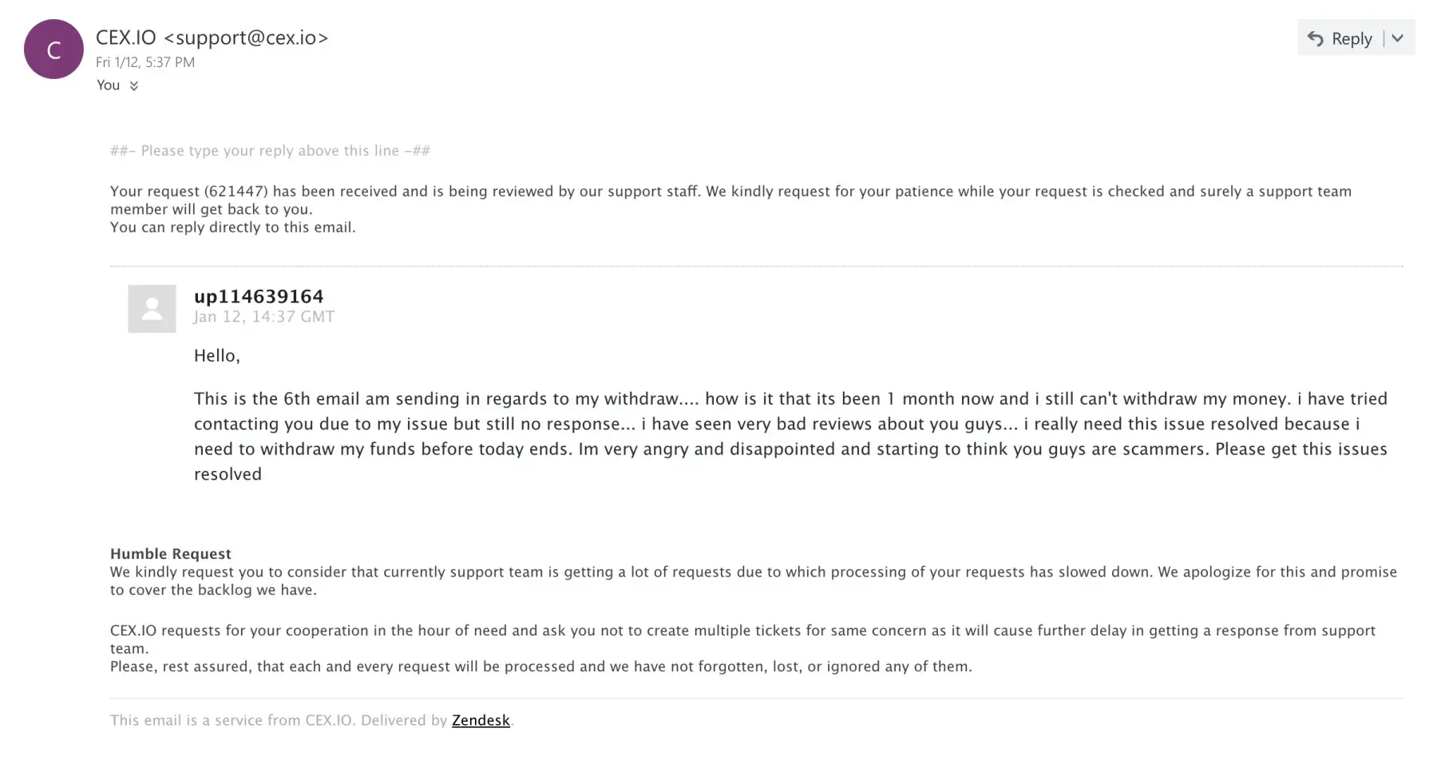Click the curved reply arrow icon

pyautogui.click(x=1316, y=38)
